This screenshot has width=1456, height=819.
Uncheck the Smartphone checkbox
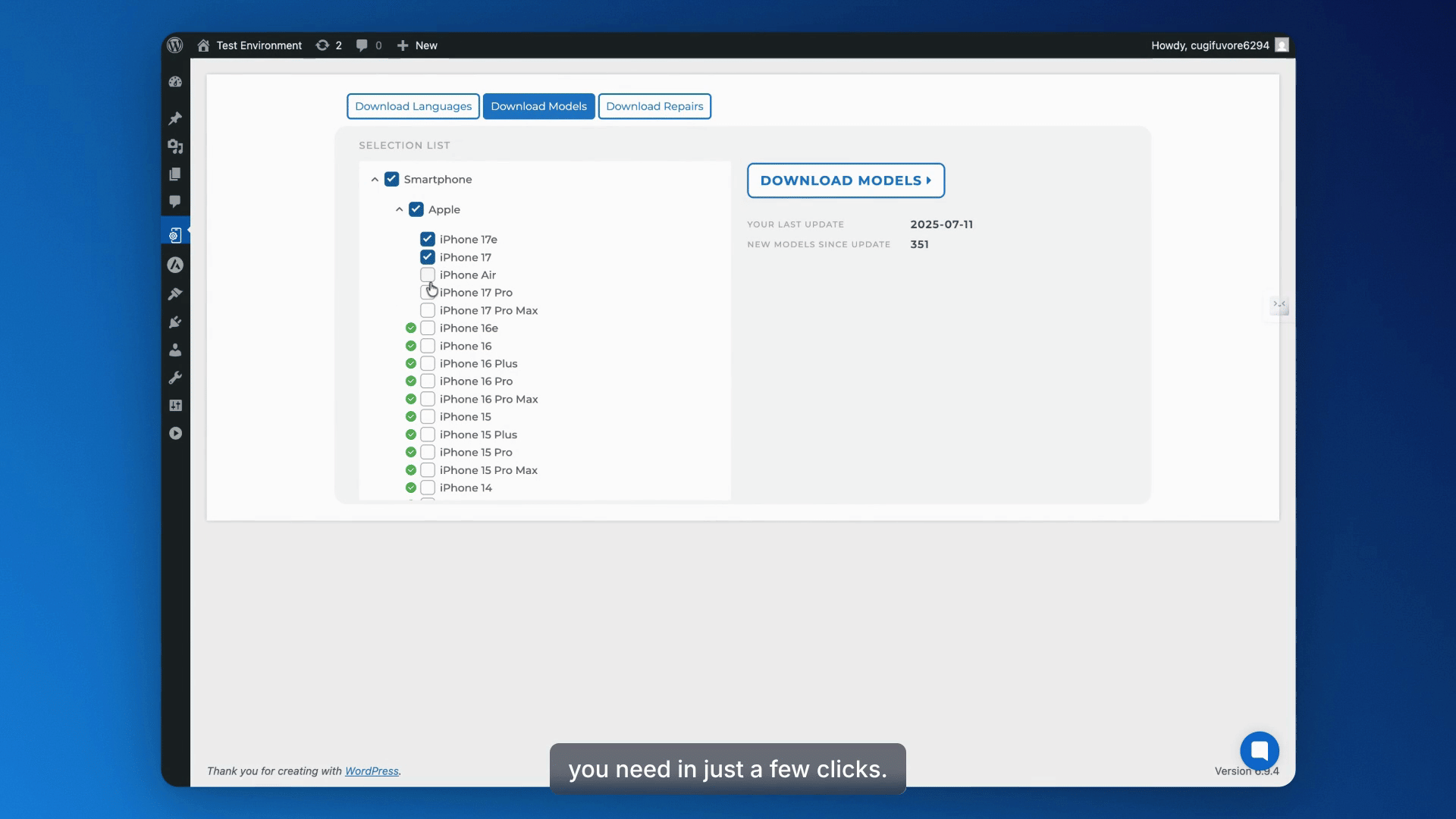[391, 180]
